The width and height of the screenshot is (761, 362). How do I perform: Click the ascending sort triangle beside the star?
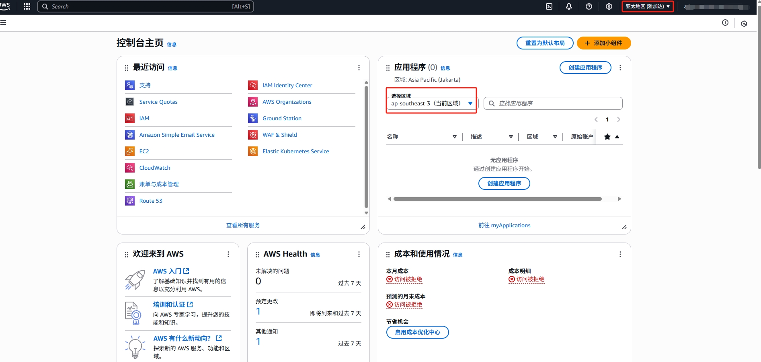click(617, 137)
